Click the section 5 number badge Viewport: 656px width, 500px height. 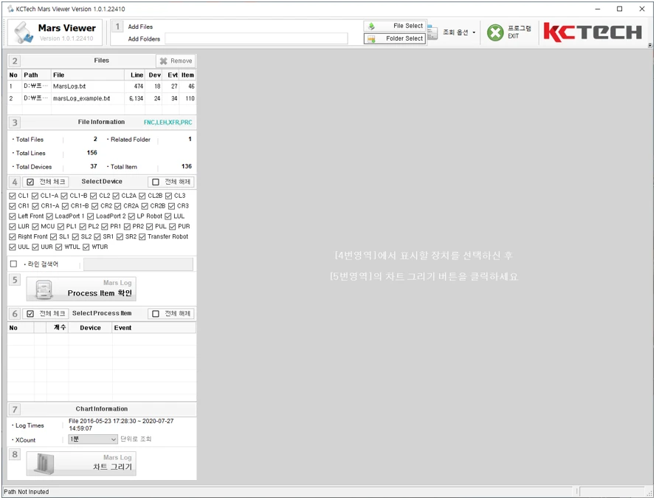coord(15,280)
